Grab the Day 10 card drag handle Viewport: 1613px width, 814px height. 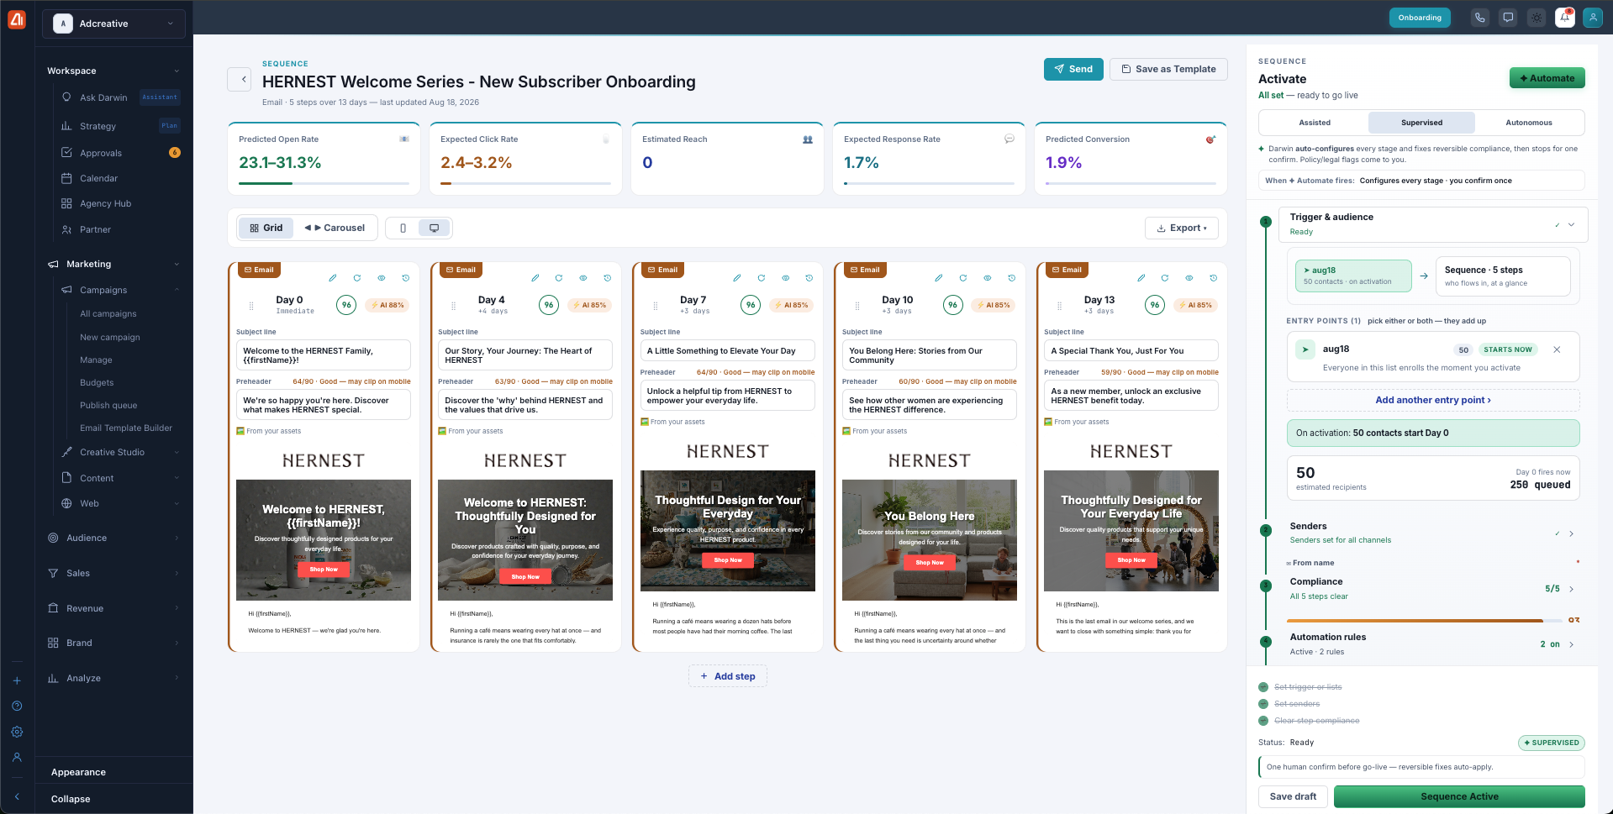click(857, 306)
